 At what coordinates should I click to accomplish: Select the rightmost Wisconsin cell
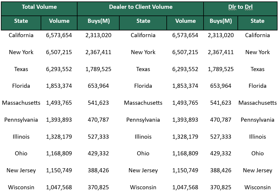coord(257,188)
